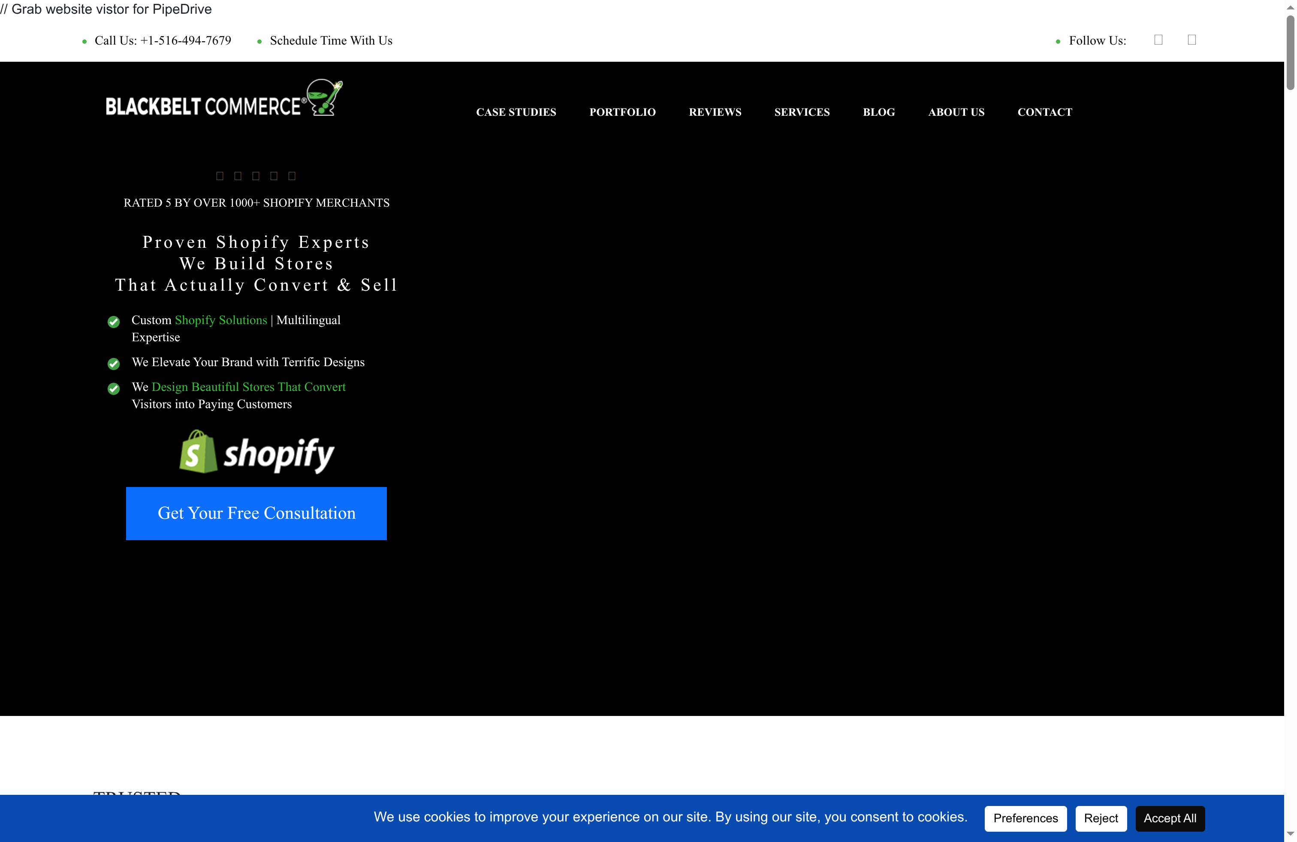This screenshot has height=842, width=1297.
Task: Click the first star in the rating row
Action: point(220,175)
